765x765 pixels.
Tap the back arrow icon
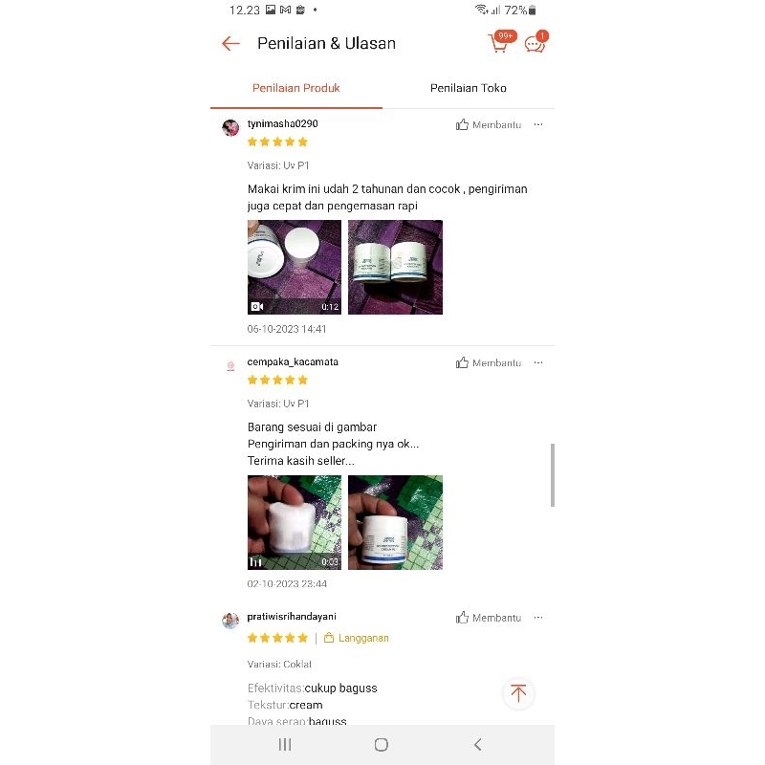click(230, 43)
